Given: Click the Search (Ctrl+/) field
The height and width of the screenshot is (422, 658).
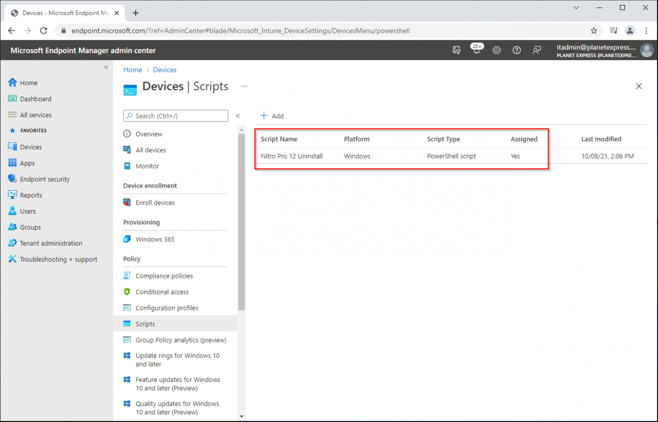Looking at the screenshot, I should pyautogui.click(x=176, y=116).
